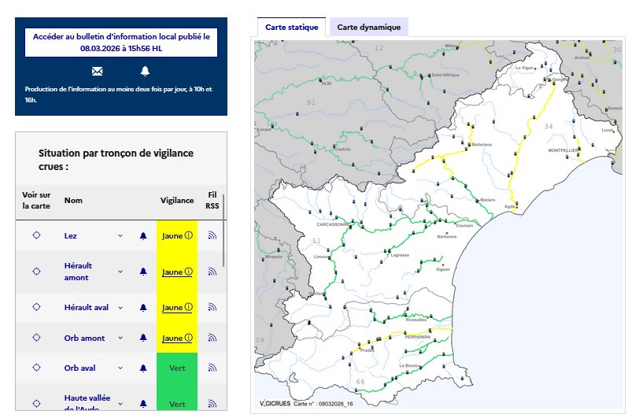The width and height of the screenshot is (639, 418).
Task: Switch to Carte statique tab
Action: click(291, 28)
